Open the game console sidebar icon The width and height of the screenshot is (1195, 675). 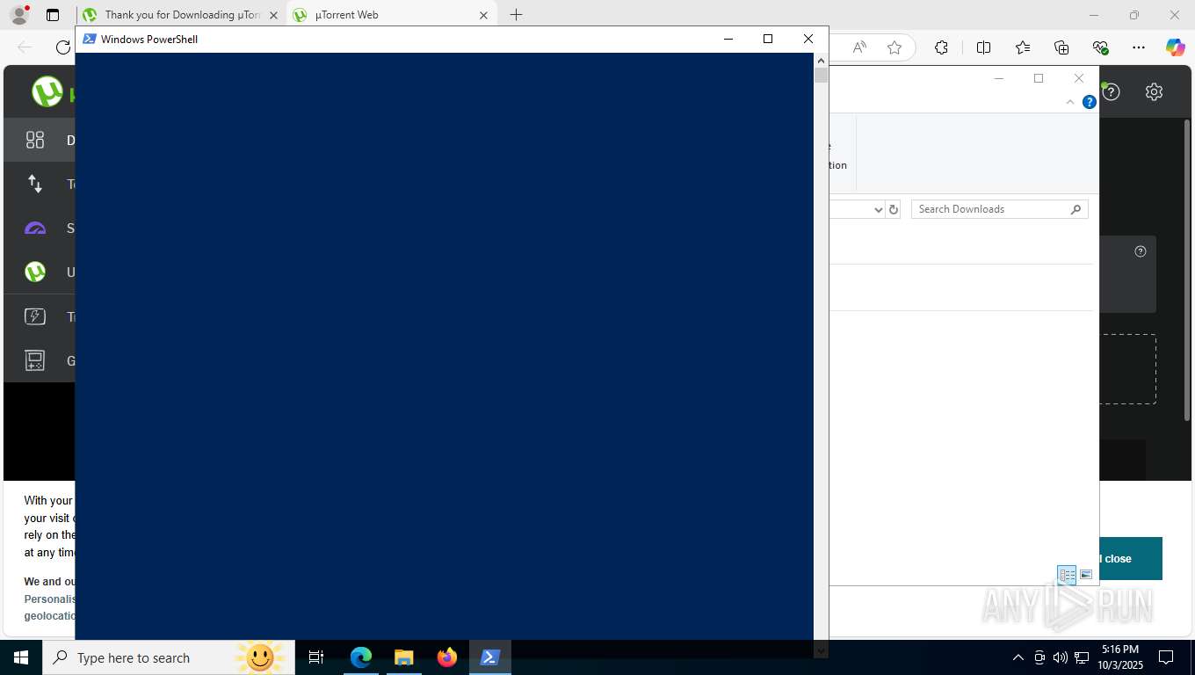point(35,360)
